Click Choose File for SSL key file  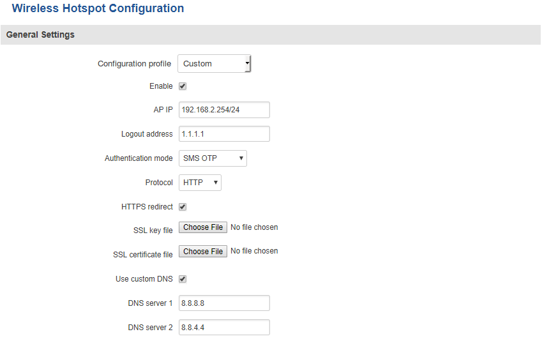[203, 227]
